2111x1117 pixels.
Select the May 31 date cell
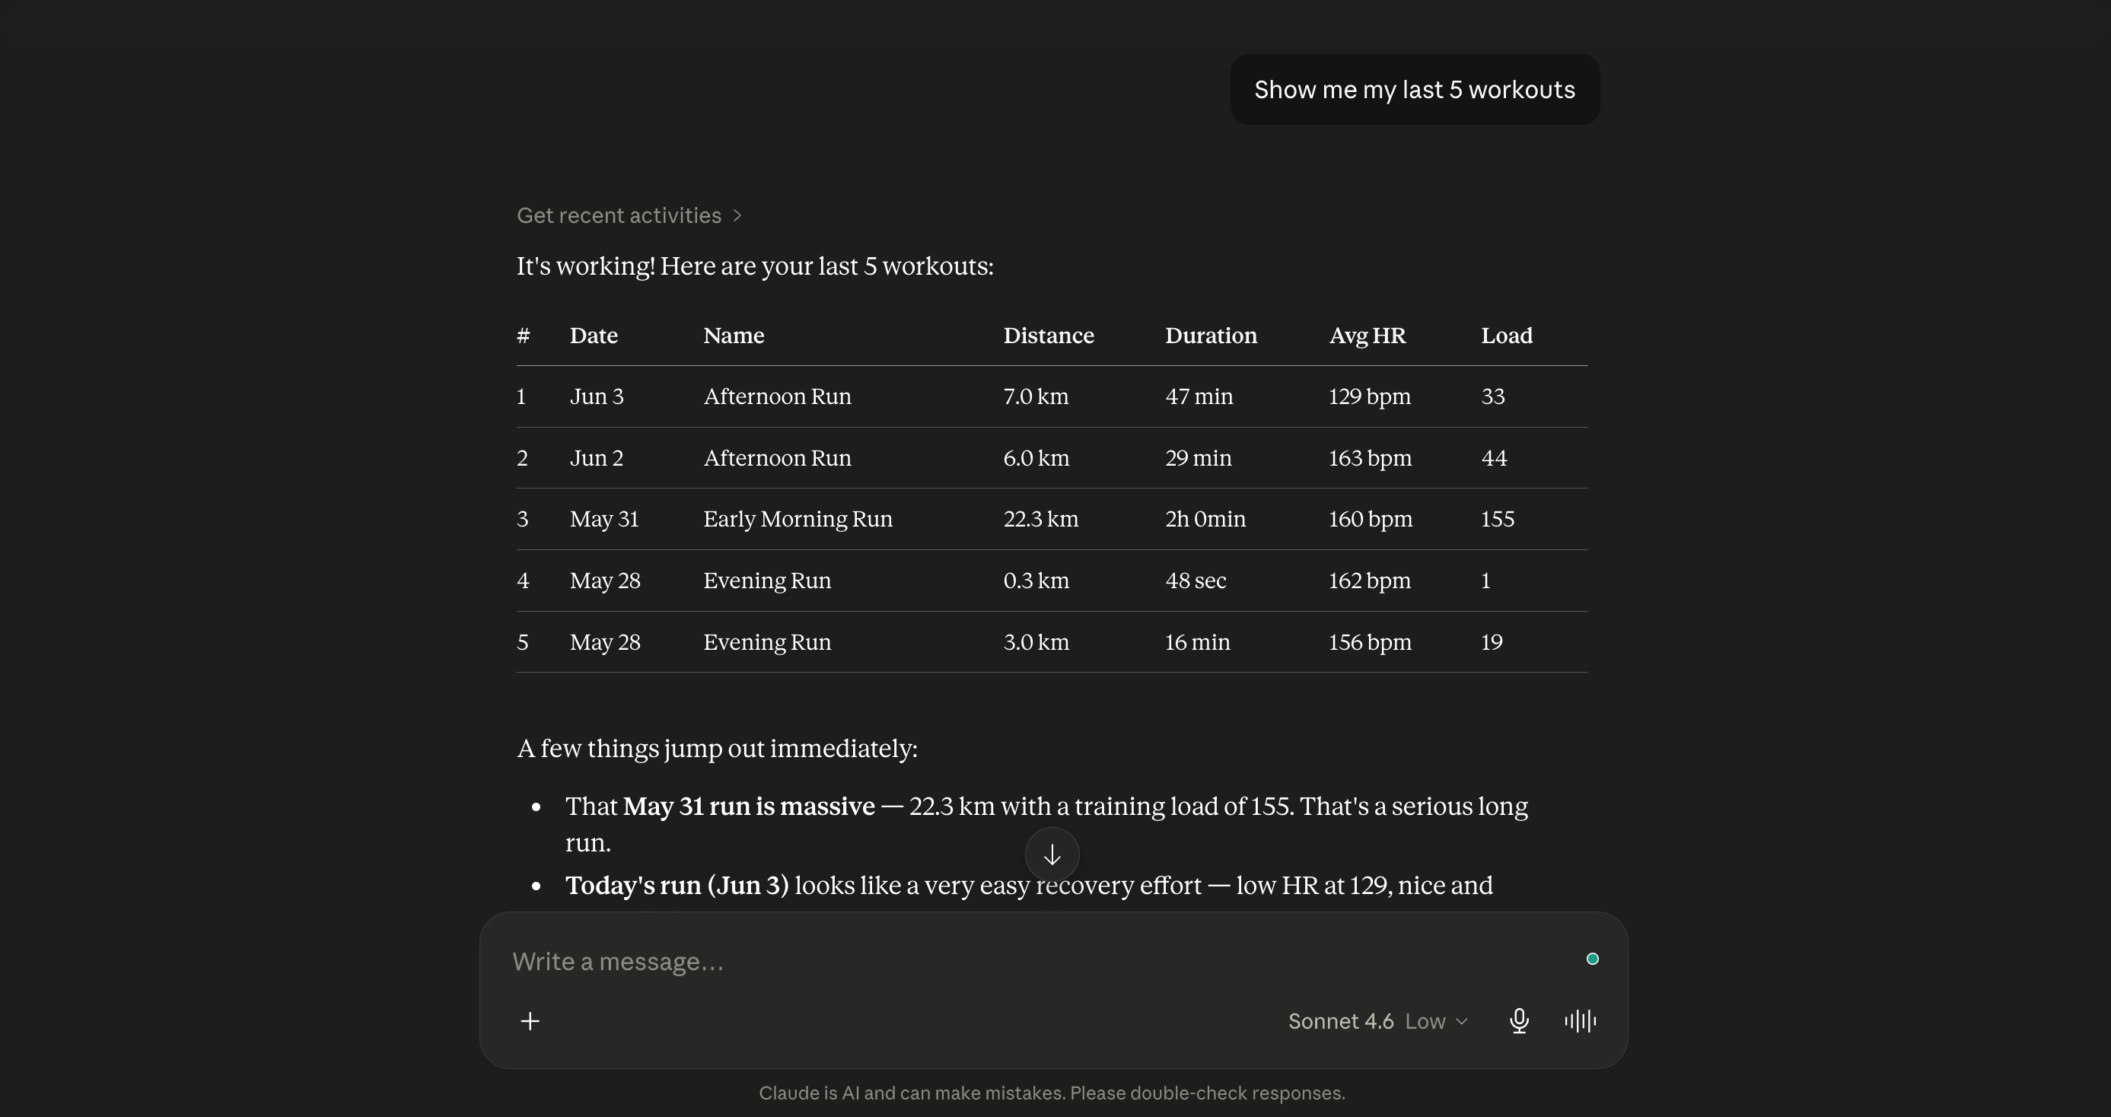pos(604,520)
